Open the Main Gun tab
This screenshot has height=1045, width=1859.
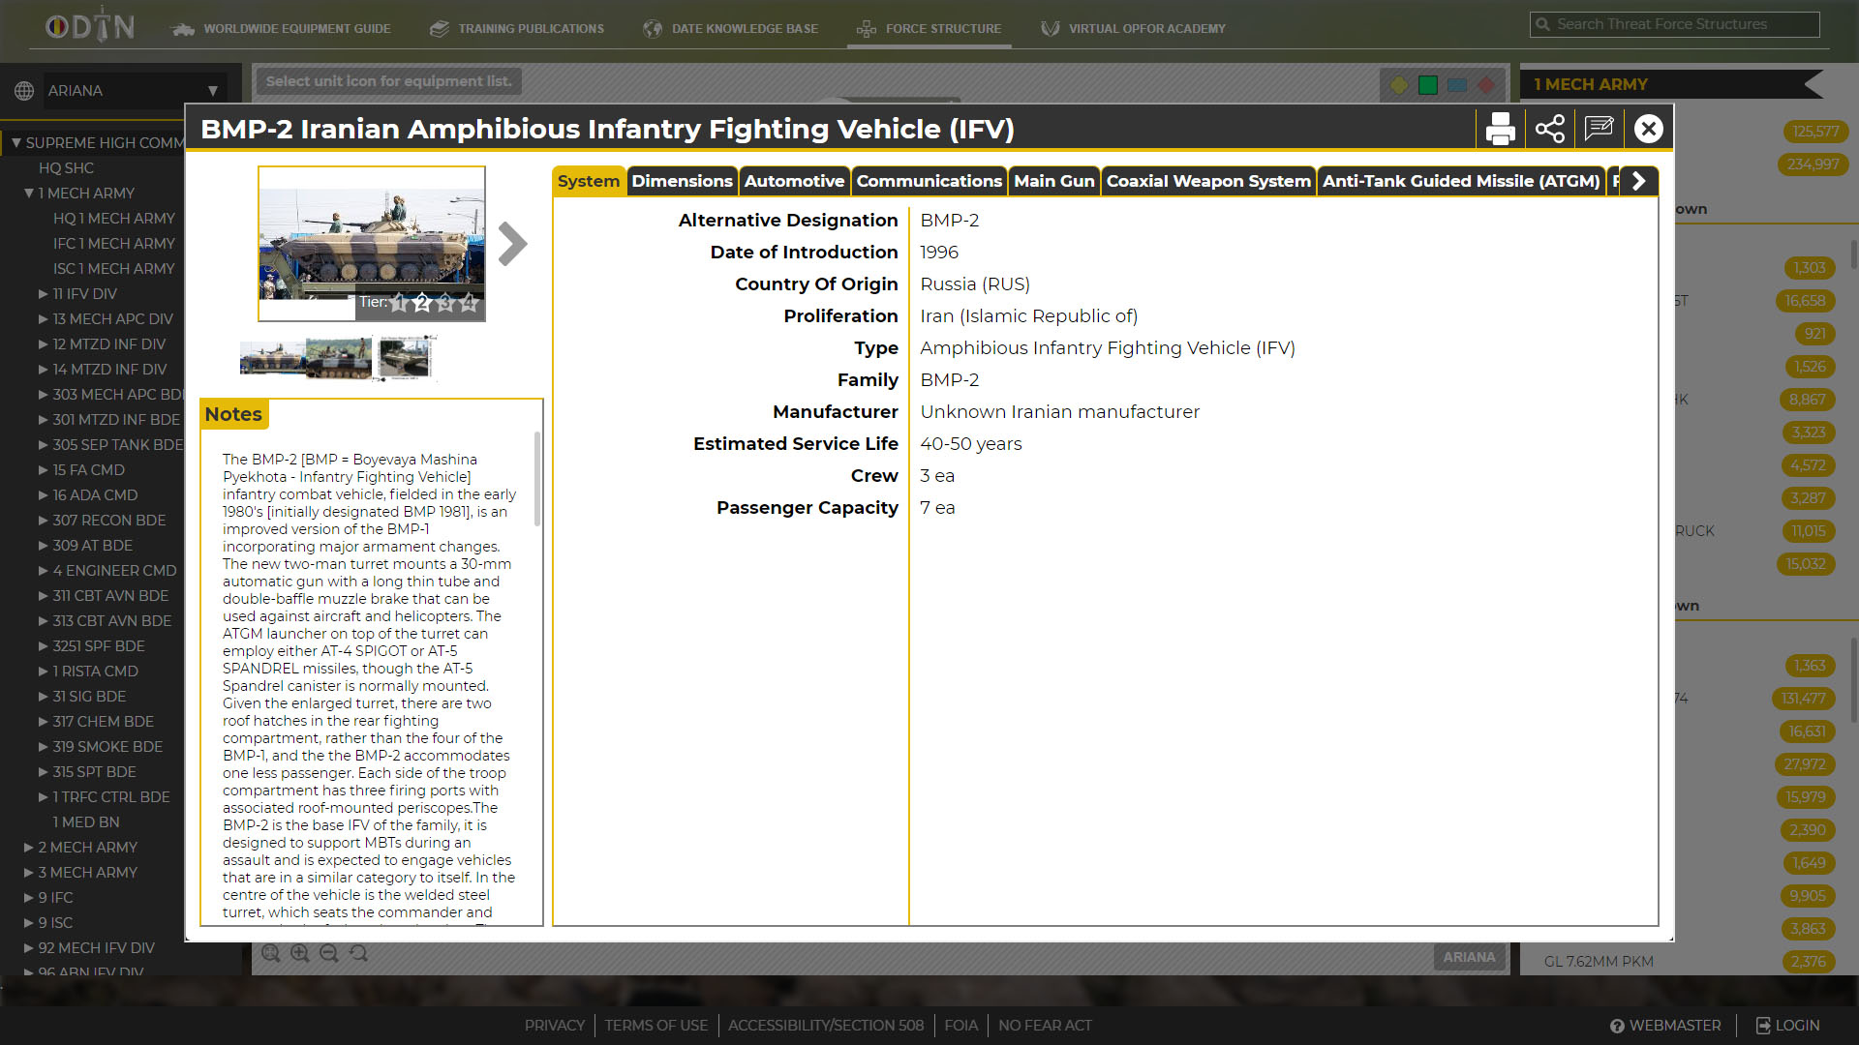1053,181
